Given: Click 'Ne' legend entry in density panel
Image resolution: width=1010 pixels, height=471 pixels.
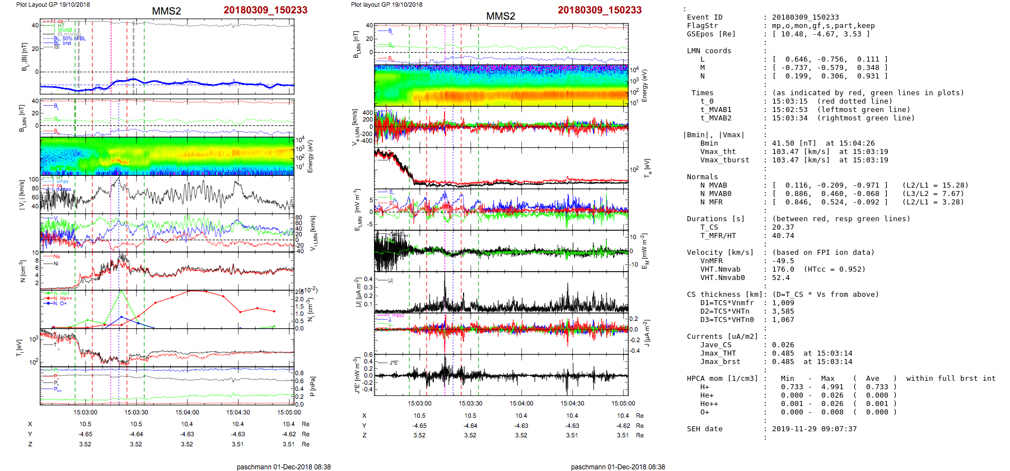Looking at the screenshot, I should point(57,257).
